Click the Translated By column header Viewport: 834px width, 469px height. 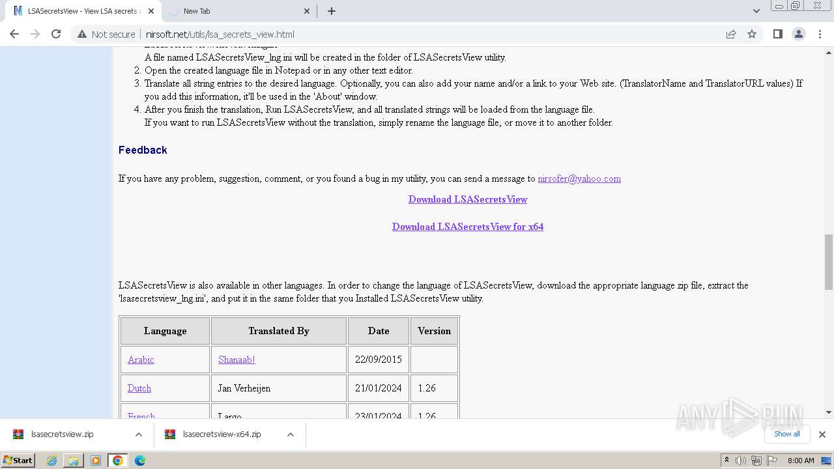(x=279, y=331)
